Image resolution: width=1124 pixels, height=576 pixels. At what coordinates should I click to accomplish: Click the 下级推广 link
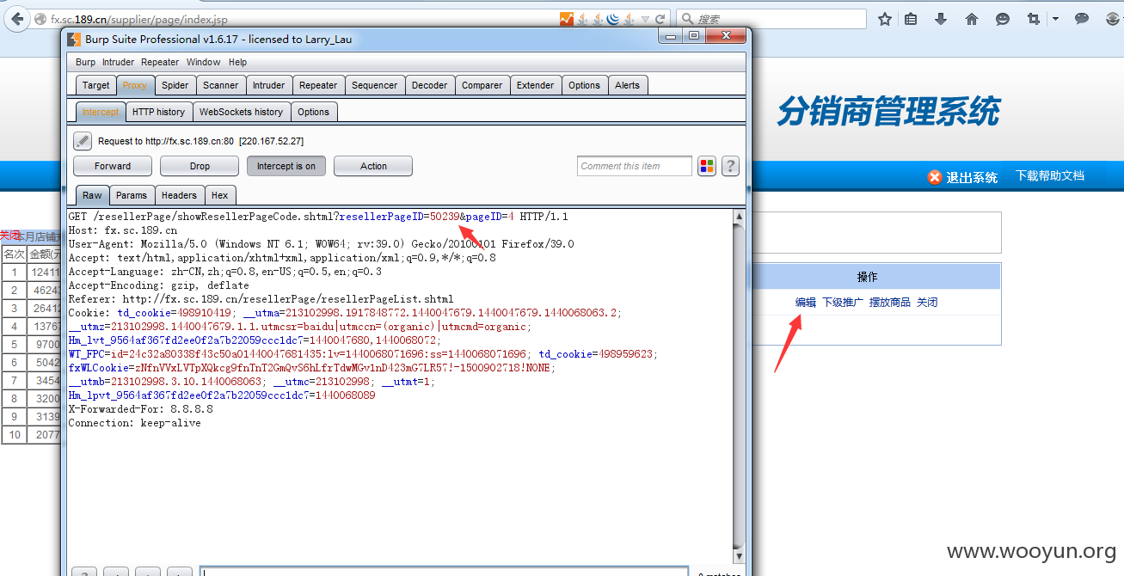[x=843, y=303]
